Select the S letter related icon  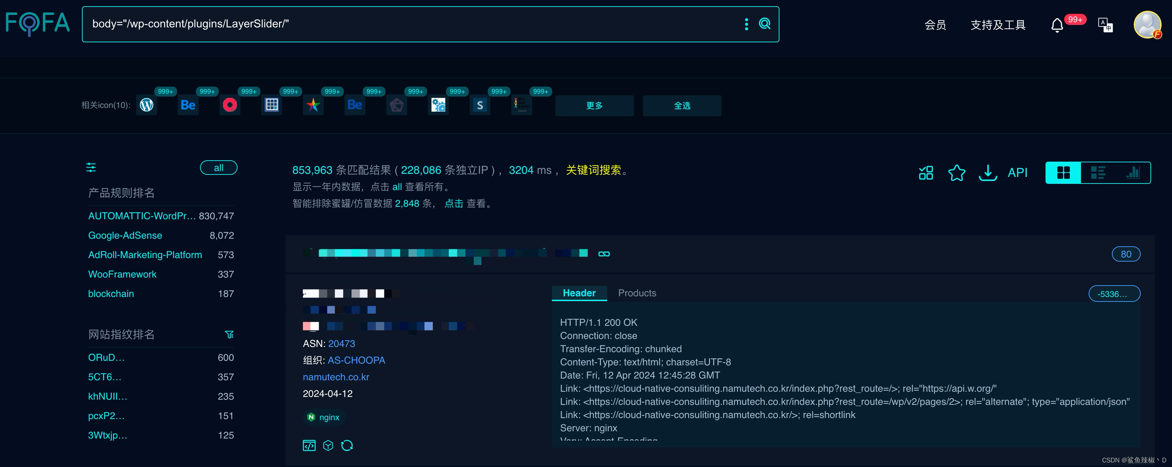click(480, 105)
